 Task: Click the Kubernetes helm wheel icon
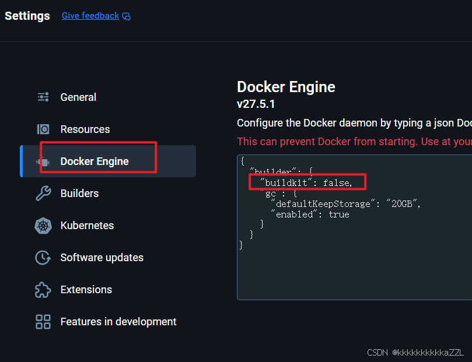pos(43,226)
